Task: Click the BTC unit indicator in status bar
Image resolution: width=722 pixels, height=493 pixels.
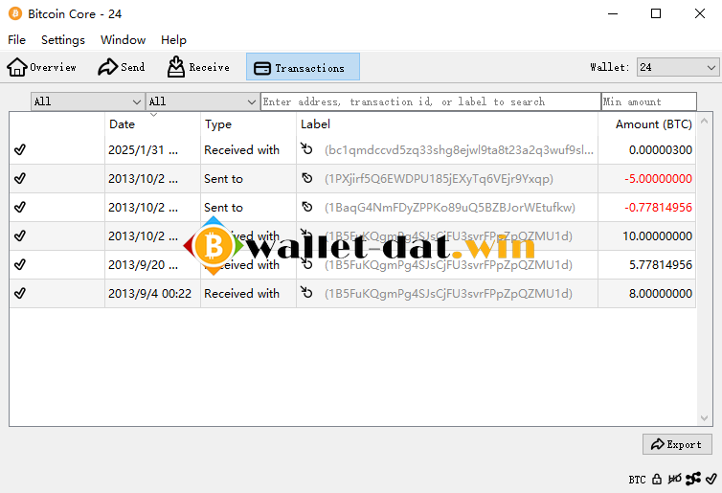Action: 637,480
